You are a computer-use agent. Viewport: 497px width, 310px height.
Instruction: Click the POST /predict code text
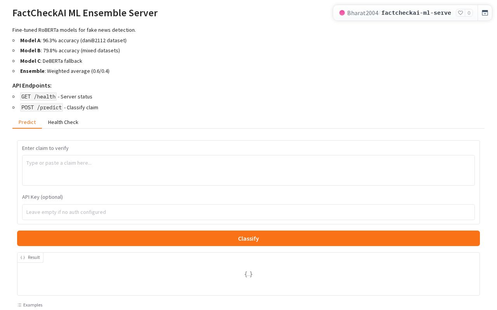coord(42,107)
